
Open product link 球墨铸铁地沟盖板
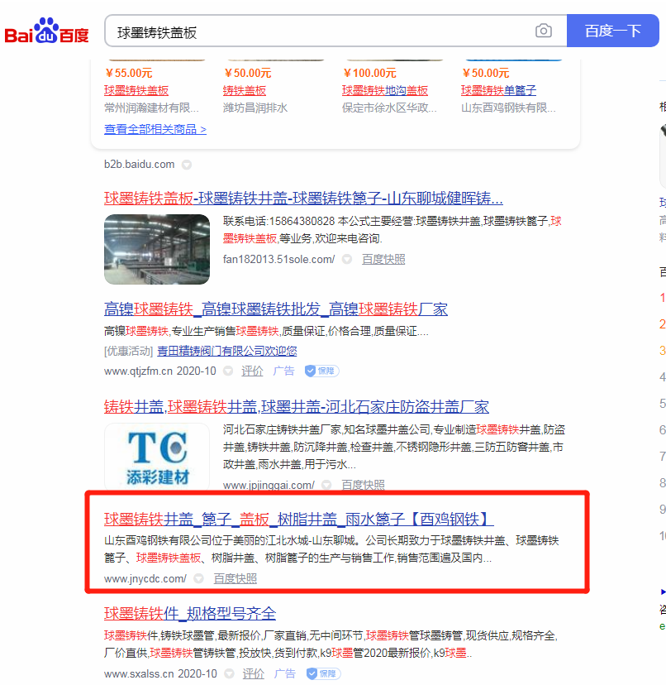pyautogui.click(x=385, y=90)
